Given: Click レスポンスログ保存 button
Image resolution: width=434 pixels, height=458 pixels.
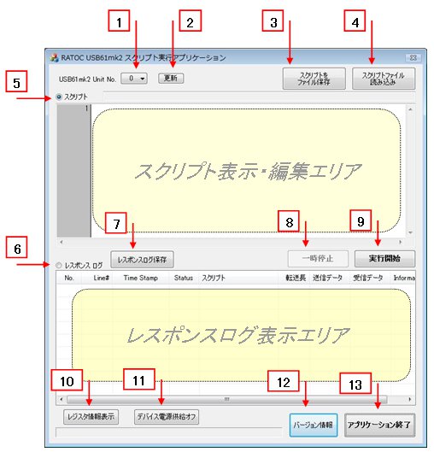Looking at the screenshot, I should click(142, 260).
